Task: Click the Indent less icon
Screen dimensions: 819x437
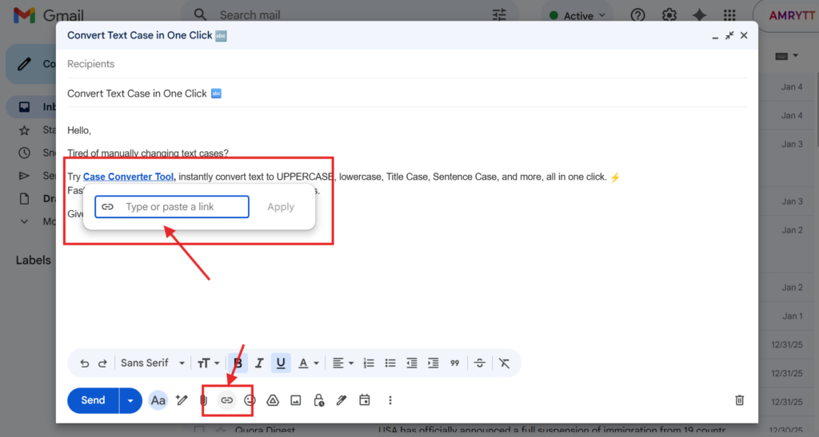Action: (x=412, y=363)
